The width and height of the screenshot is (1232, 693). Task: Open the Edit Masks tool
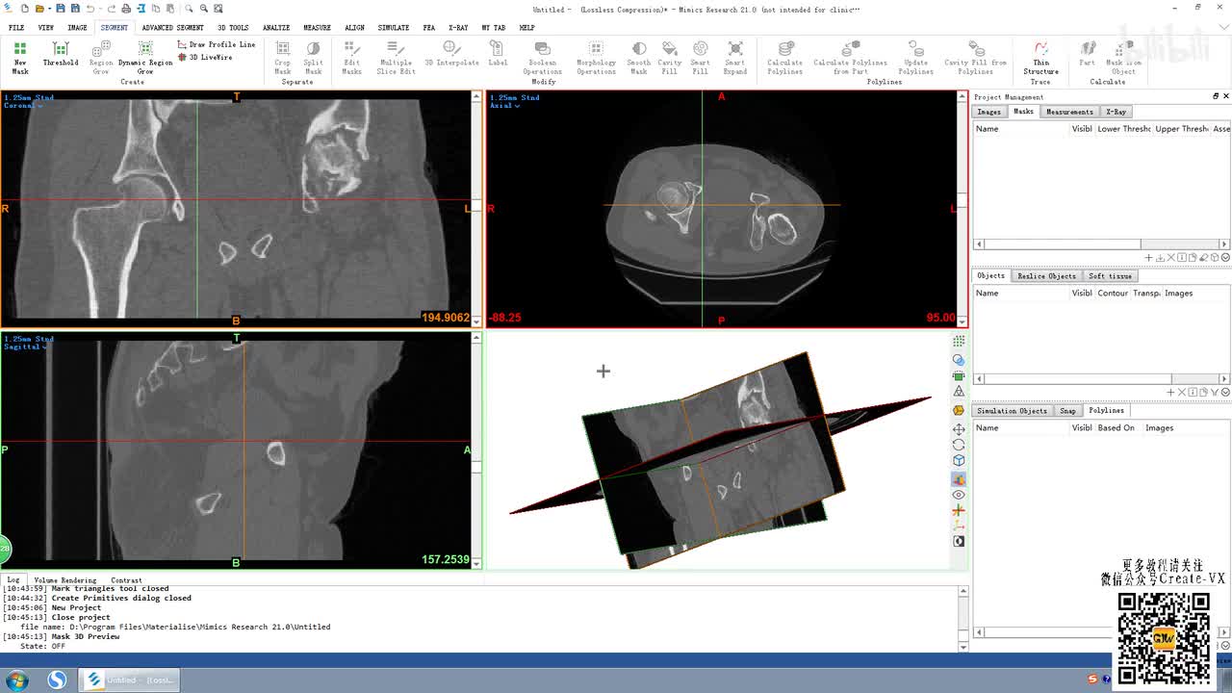pos(351,57)
